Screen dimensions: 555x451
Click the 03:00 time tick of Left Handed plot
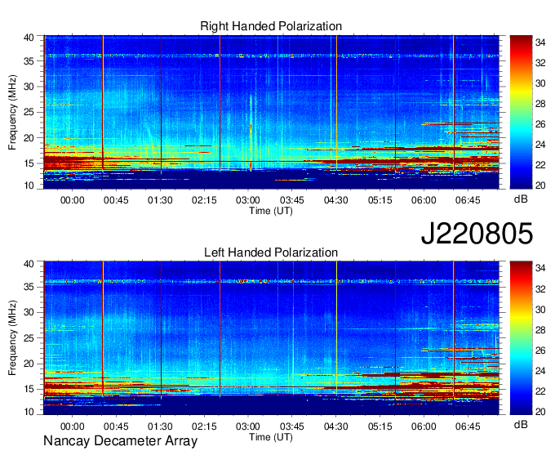(248, 426)
